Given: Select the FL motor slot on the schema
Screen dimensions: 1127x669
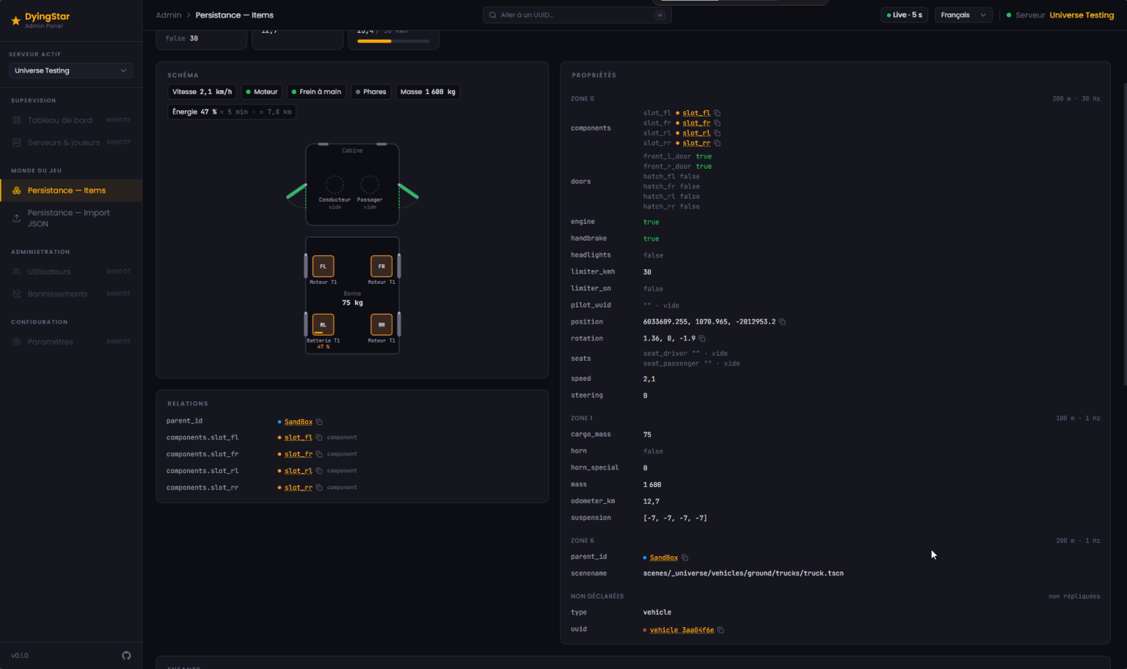Looking at the screenshot, I should [x=323, y=266].
